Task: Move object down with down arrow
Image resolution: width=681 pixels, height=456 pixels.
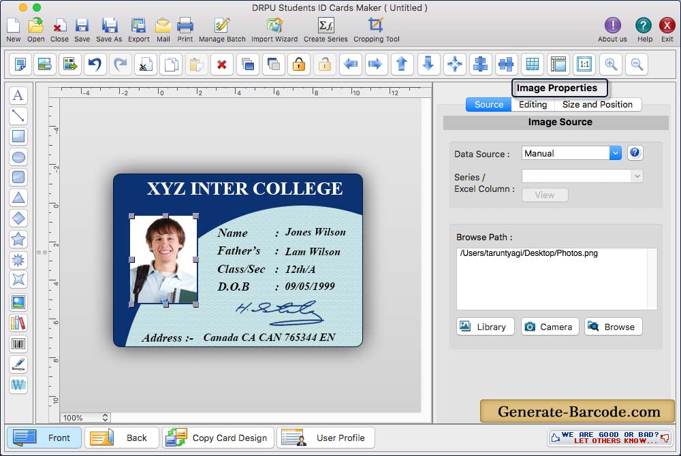Action: click(x=428, y=64)
